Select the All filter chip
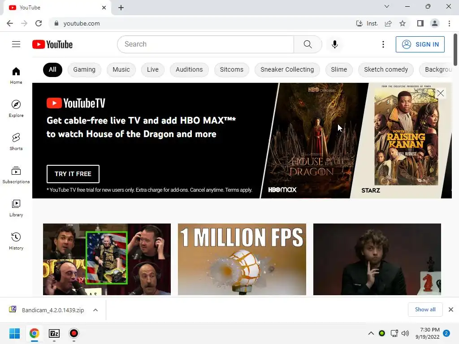 click(x=52, y=69)
